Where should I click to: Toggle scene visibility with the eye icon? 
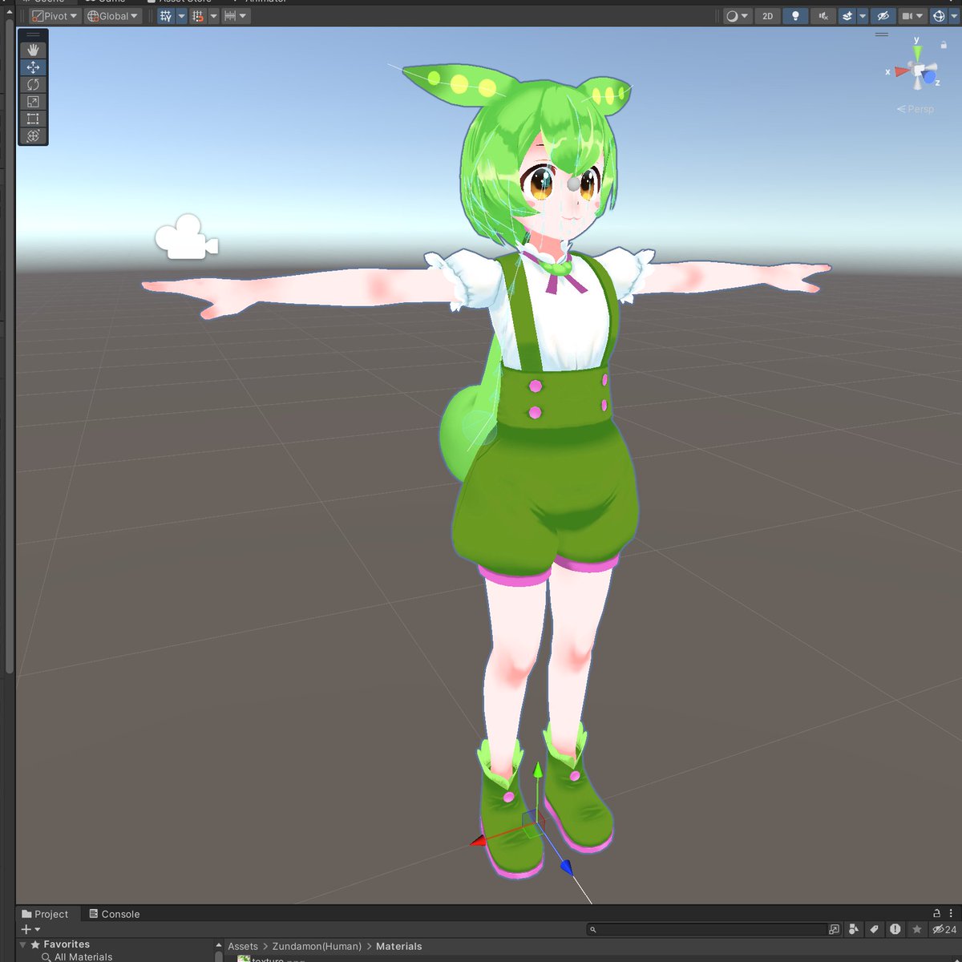[x=883, y=16]
